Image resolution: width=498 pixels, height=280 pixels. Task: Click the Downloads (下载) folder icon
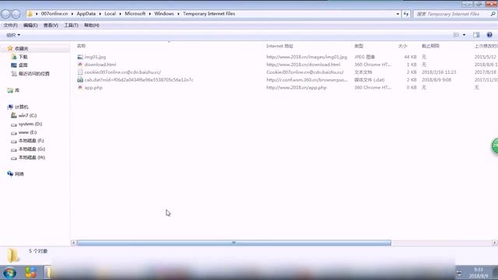(14, 57)
